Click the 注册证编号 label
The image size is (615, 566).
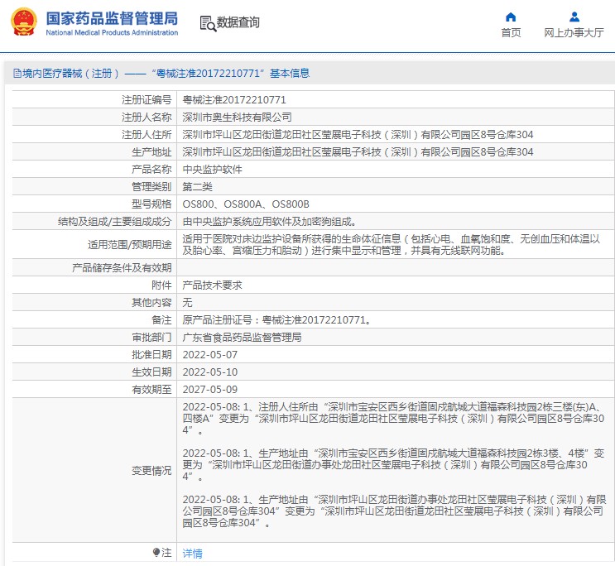(x=147, y=100)
